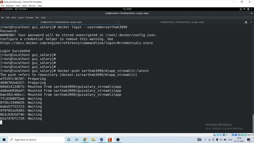Image resolution: width=254 pixels, height=143 pixels.
Task: Close the second terminal tab
Action: 239,22
